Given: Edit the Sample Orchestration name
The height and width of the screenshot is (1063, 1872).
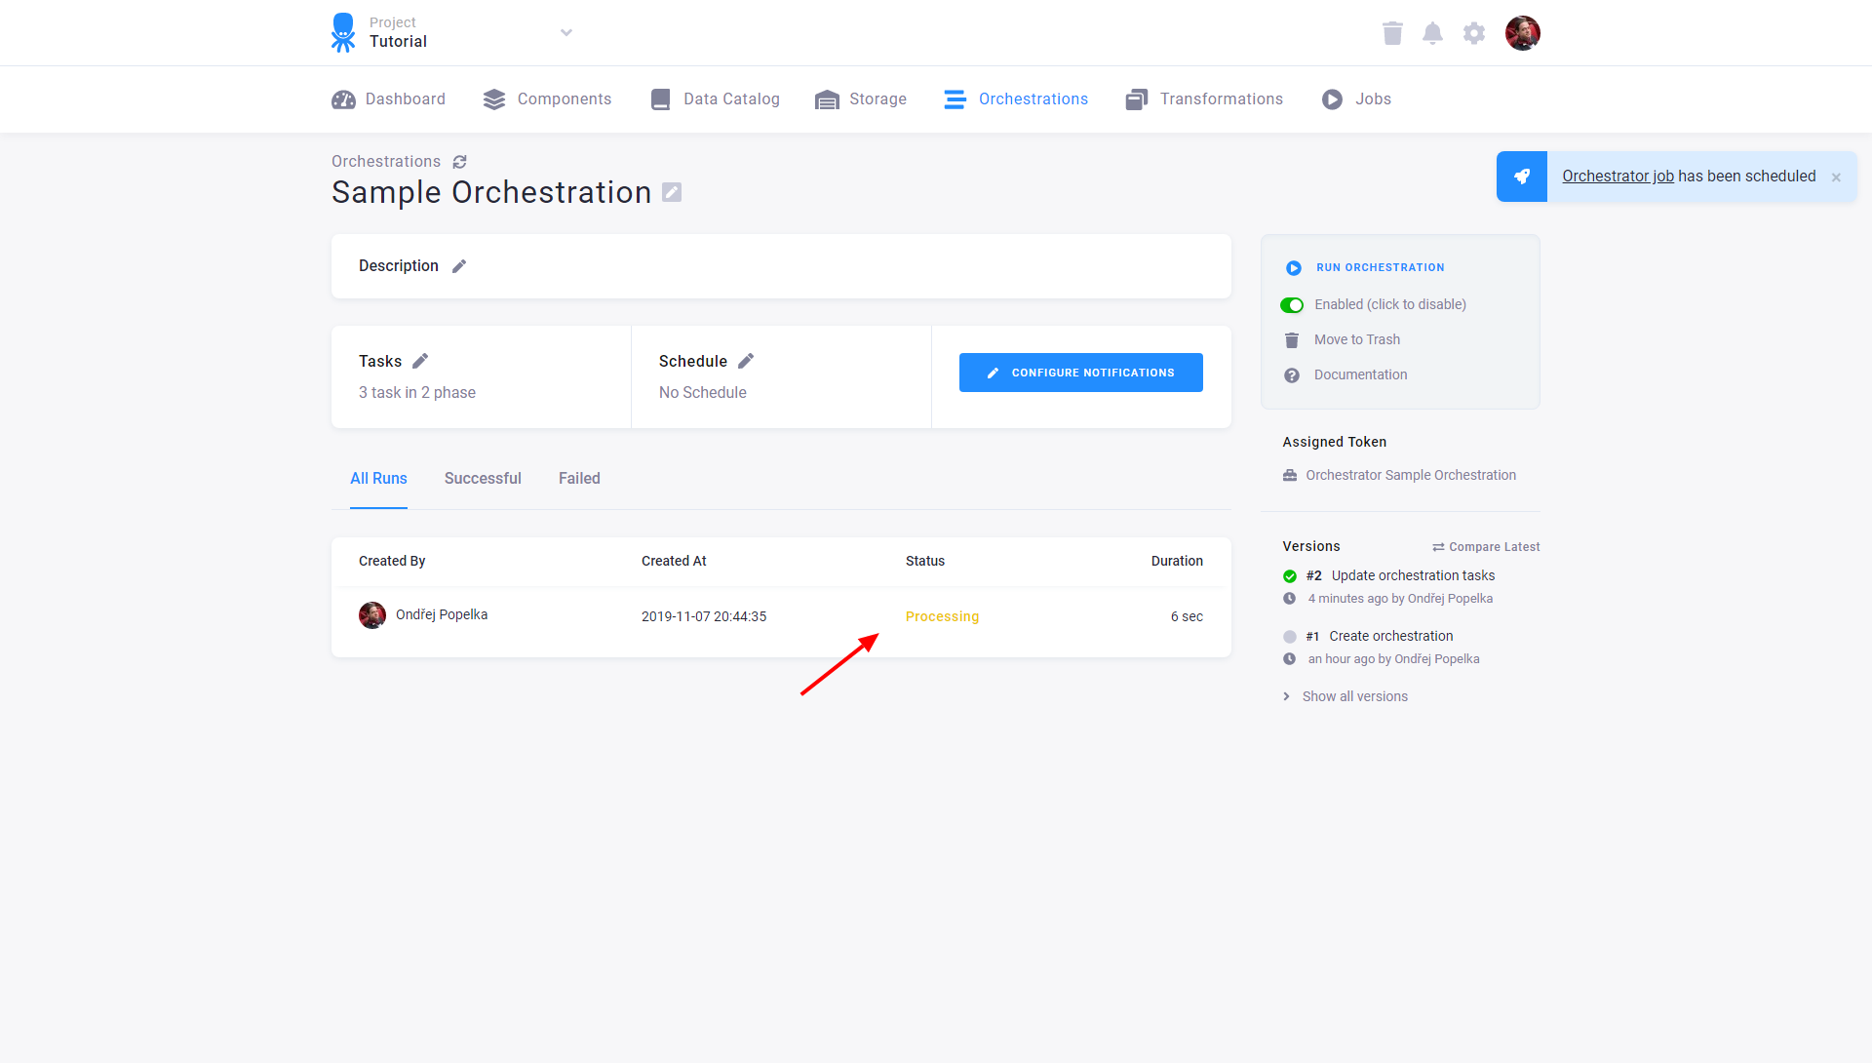Looking at the screenshot, I should (x=671, y=192).
